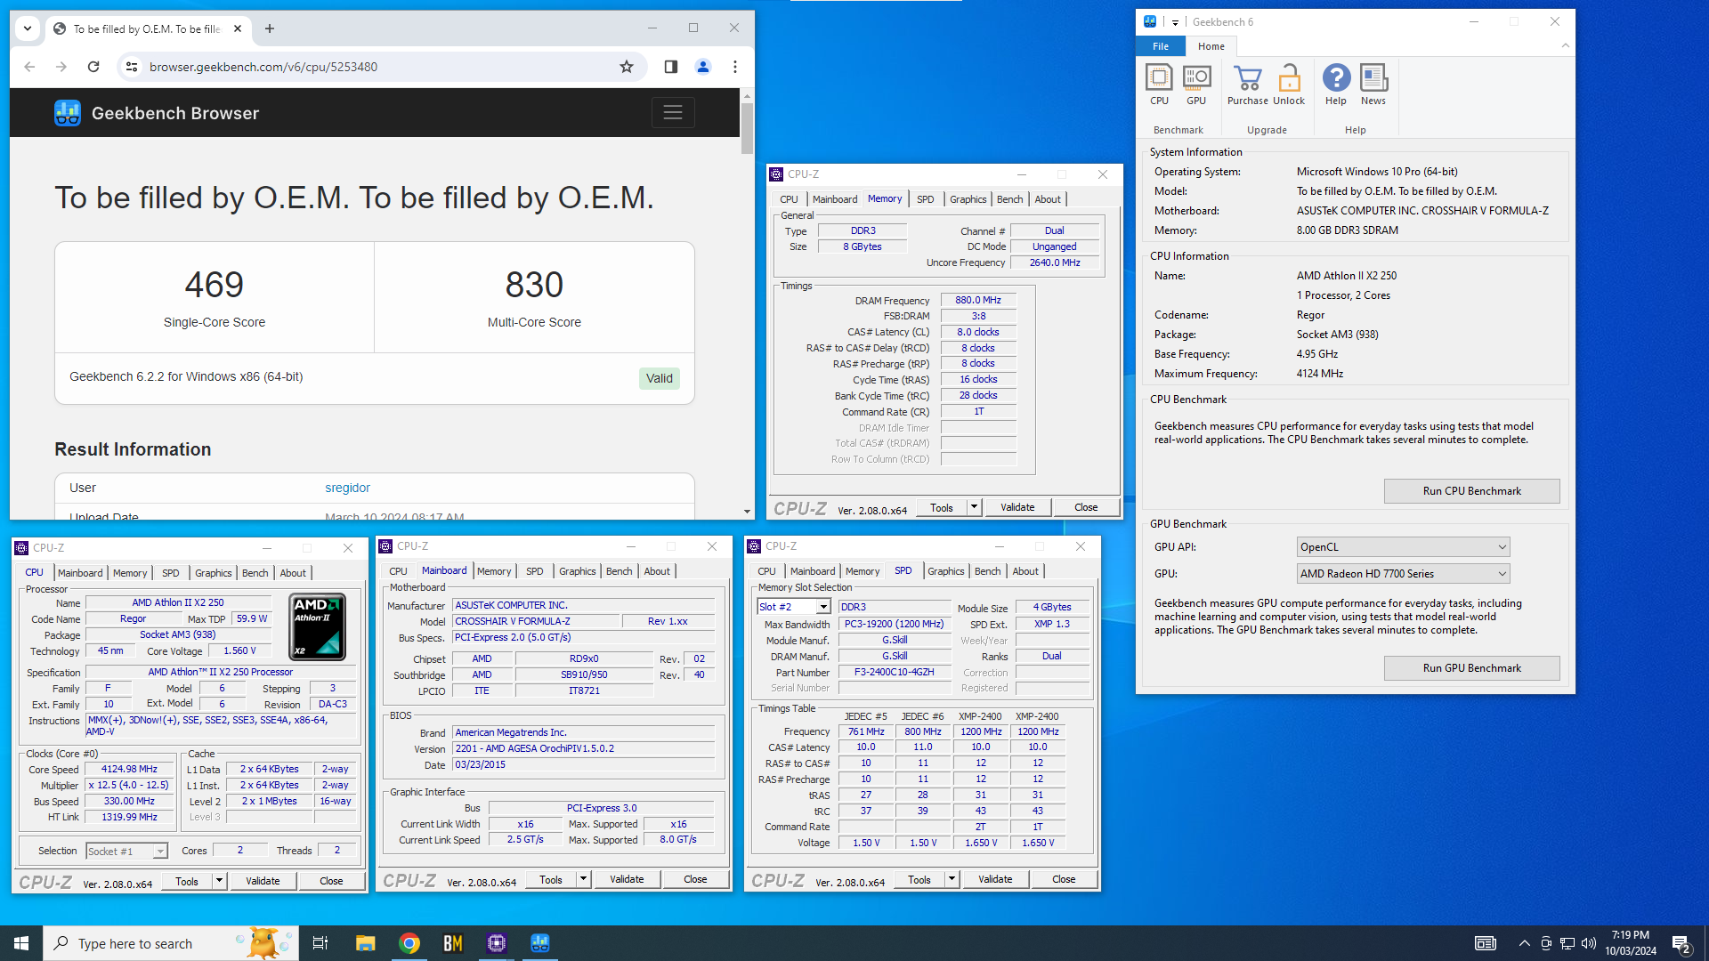Click the Unlock padlock icon
The height and width of the screenshot is (961, 1709).
pyautogui.click(x=1289, y=85)
